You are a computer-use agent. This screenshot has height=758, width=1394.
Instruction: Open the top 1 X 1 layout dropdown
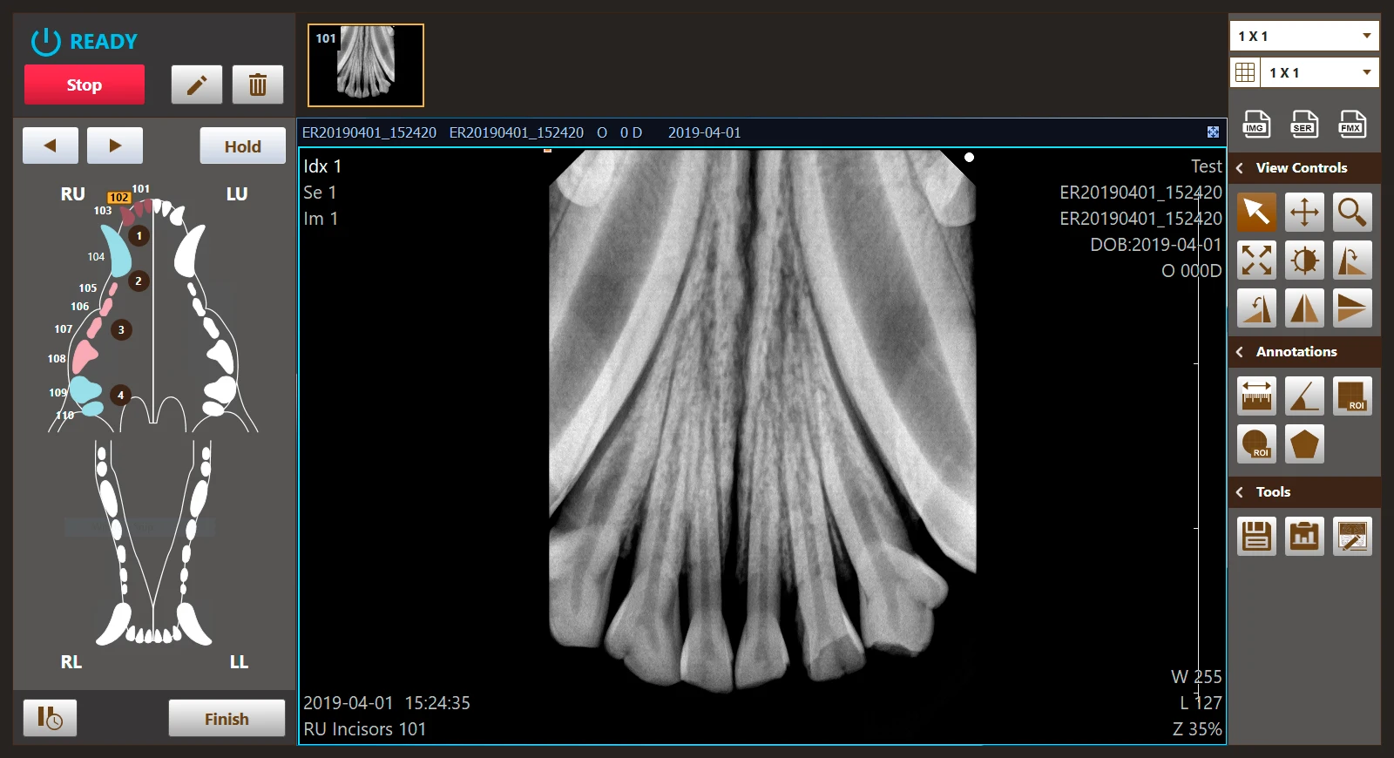(1303, 36)
